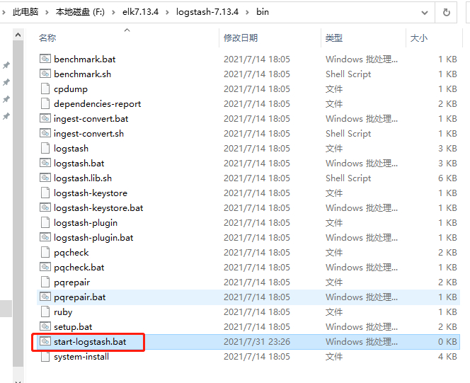Select the file named pqcheck
This screenshot has width=470, height=383.
tap(71, 253)
